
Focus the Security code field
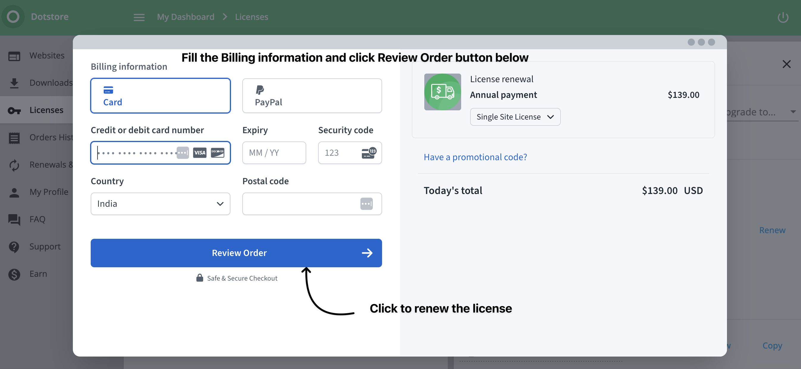[x=350, y=152]
